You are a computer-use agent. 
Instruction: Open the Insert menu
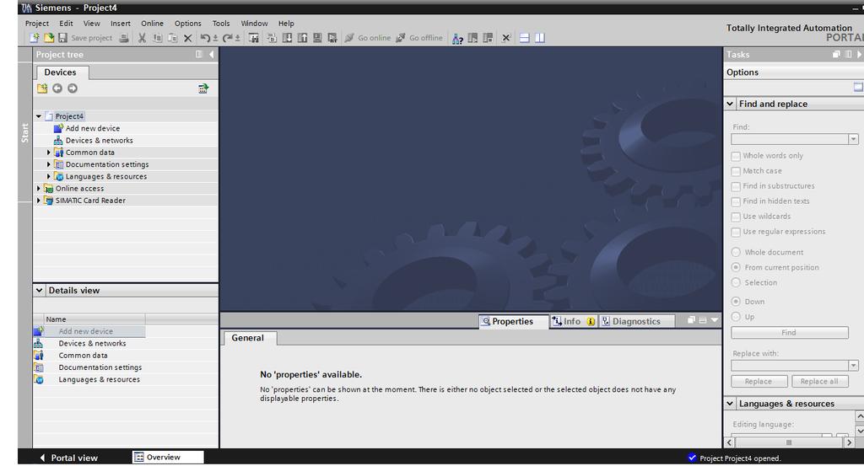pos(120,23)
